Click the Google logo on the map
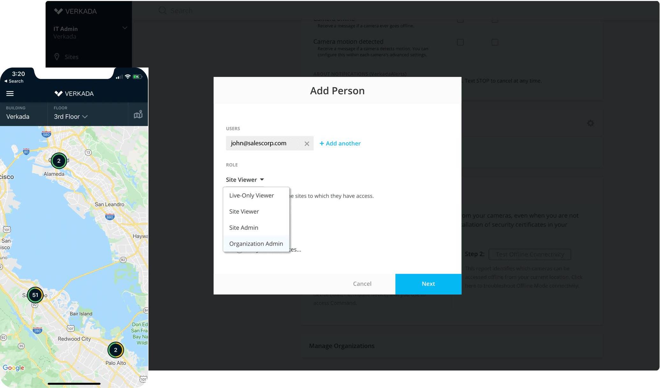 pyautogui.click(x=13, y=368)
